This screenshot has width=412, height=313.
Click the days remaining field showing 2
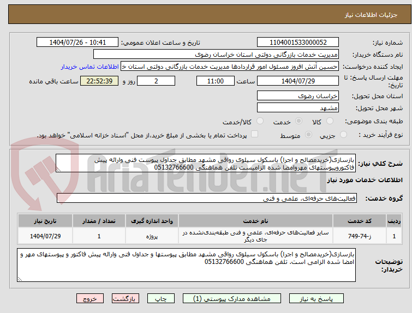156,81
